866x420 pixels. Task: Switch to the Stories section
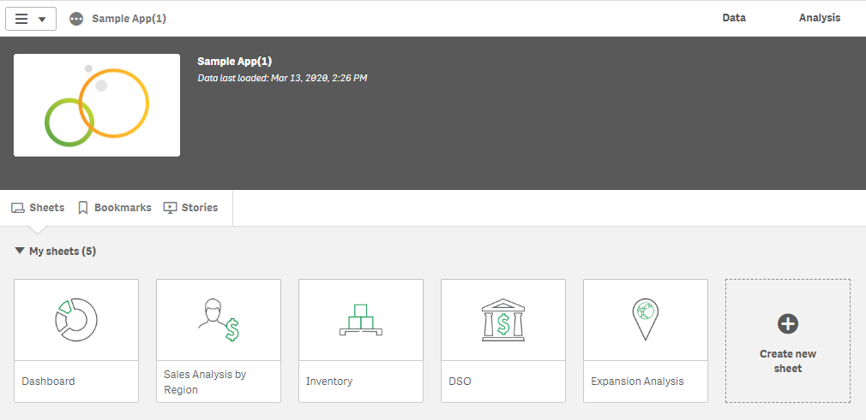coord(190,208)
